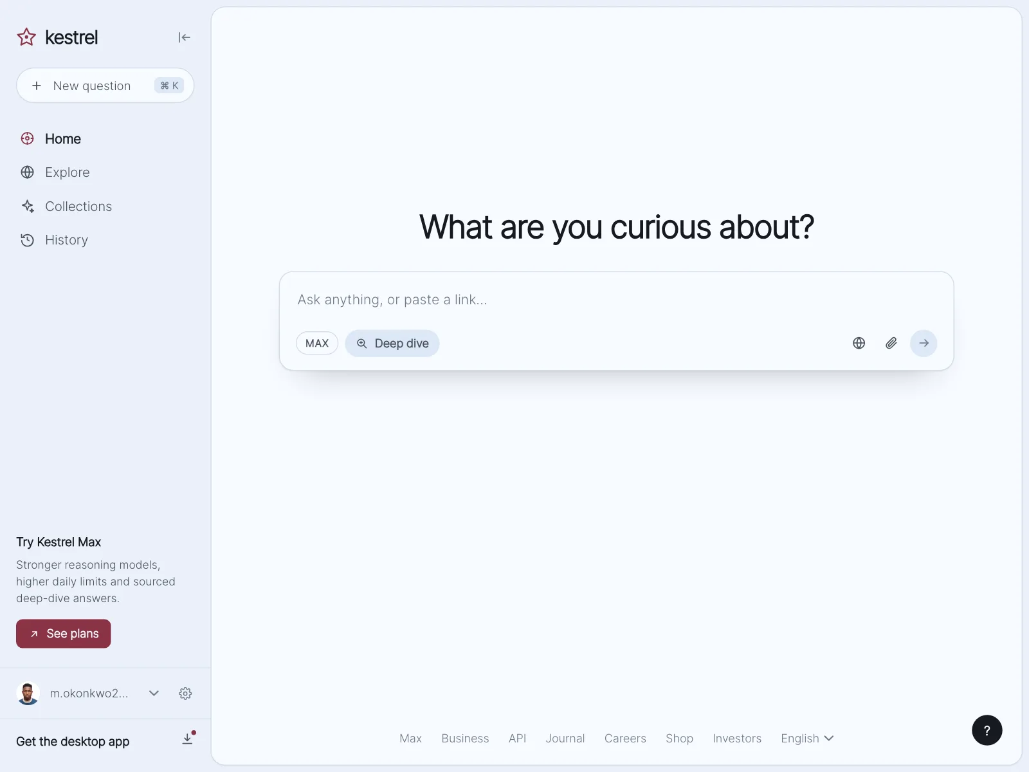The image size is (1029, 772).
Task: Open the Investors footer link
Action: pyautogui.click(x=737, y=739)
